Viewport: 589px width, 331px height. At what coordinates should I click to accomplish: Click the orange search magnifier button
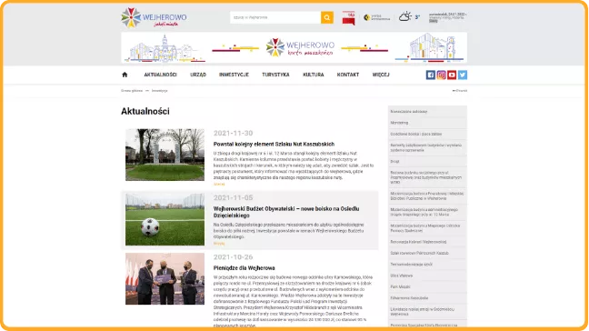pyautogui.click(x=327, y=17)
